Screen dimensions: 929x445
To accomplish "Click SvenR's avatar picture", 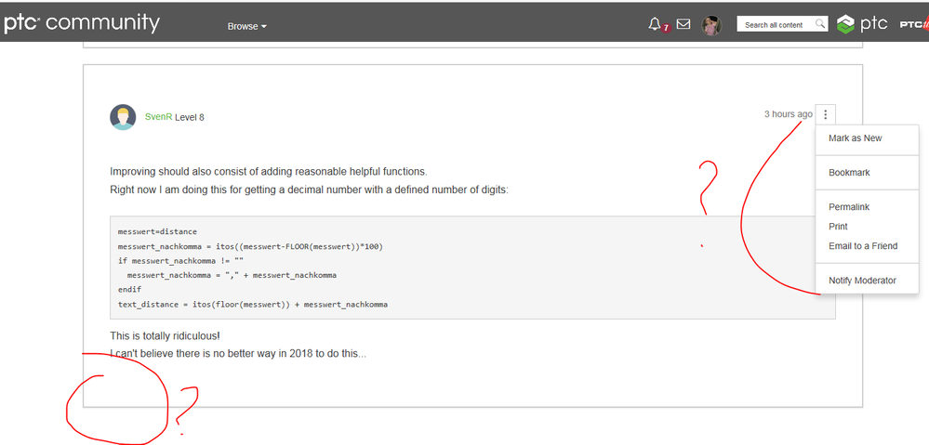I will coord(123,117).
